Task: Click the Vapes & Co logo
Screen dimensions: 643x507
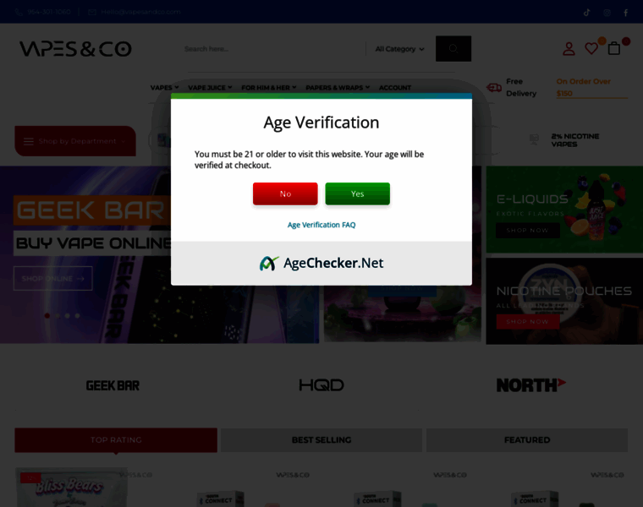Action: [76, 49]
